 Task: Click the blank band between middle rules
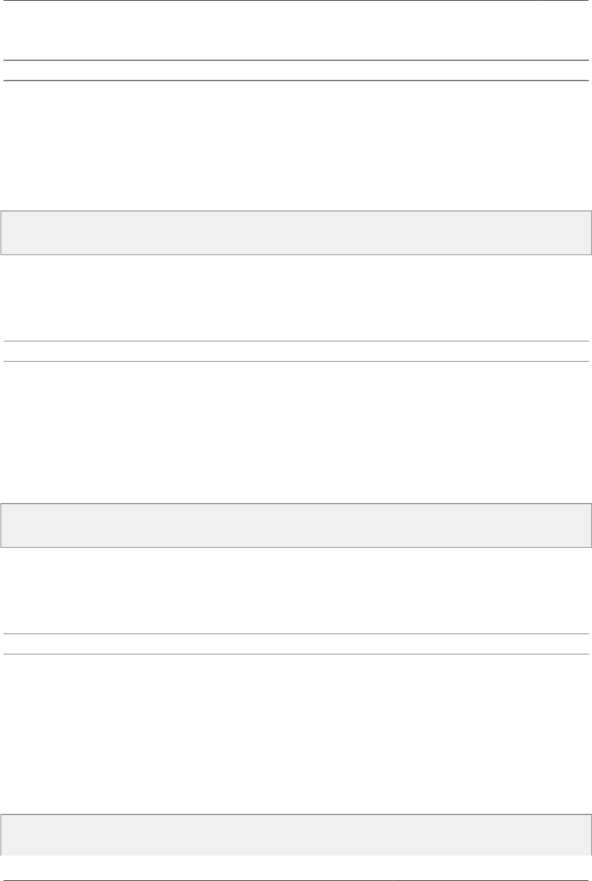coord(296,351)
